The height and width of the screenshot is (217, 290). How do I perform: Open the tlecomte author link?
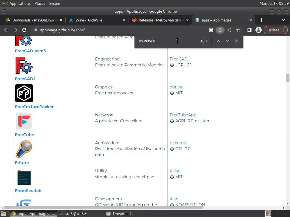[179, 143]
